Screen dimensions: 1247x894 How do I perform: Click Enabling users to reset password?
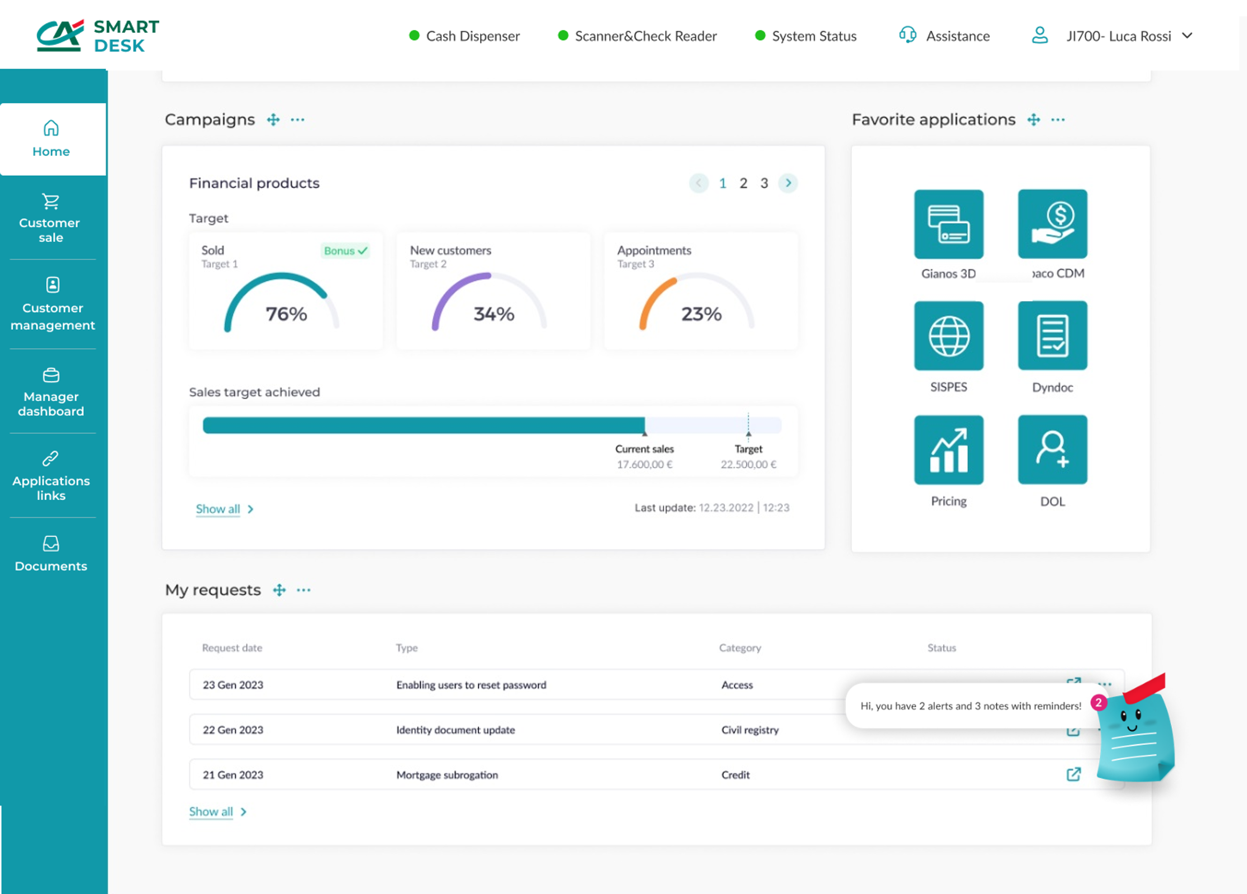[471, 685]
